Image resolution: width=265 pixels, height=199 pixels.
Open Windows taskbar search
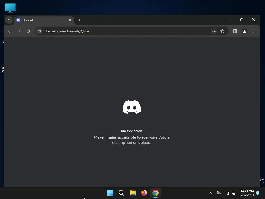click(121, 193)
